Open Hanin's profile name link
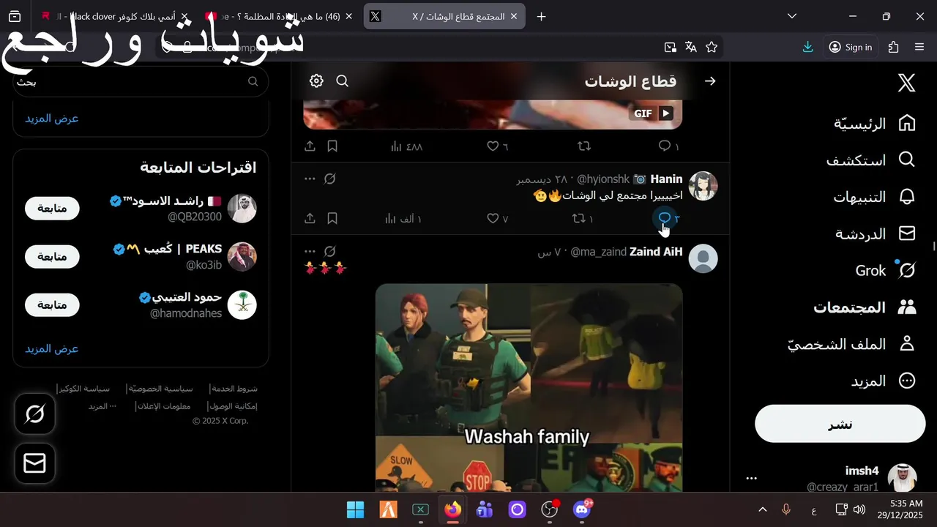 (666, 179)
